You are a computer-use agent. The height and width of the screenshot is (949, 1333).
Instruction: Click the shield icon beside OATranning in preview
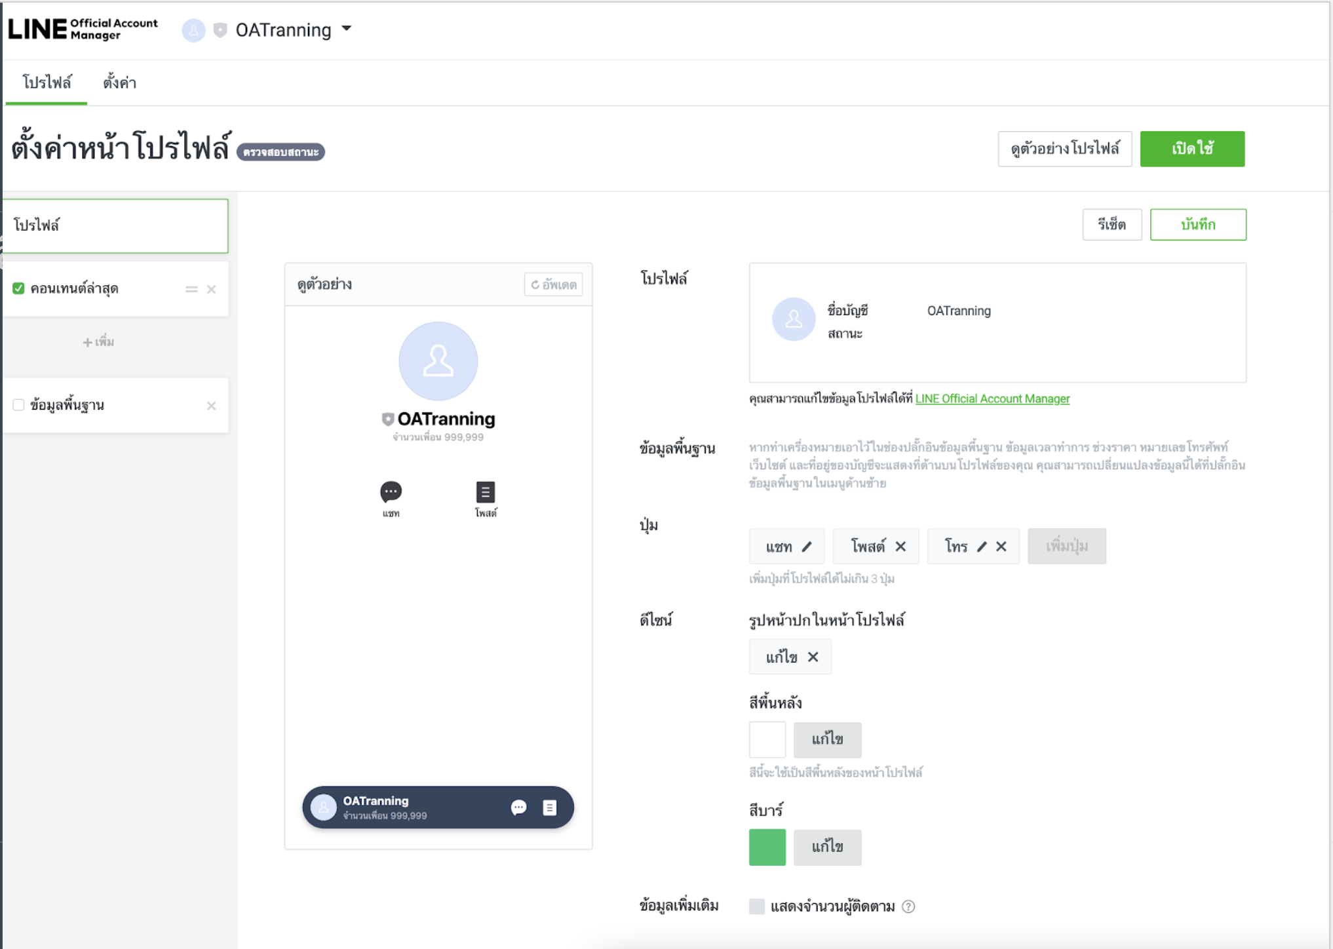coord(388,419)
